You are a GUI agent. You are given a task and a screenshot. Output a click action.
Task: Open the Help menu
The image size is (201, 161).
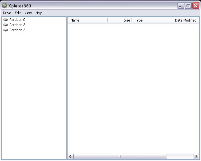[39, 13]
